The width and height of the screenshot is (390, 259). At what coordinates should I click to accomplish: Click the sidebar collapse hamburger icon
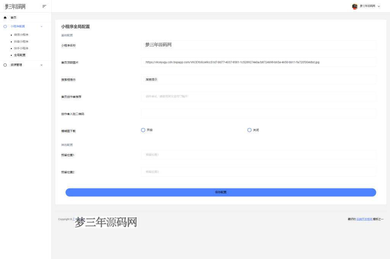[44, 6]
